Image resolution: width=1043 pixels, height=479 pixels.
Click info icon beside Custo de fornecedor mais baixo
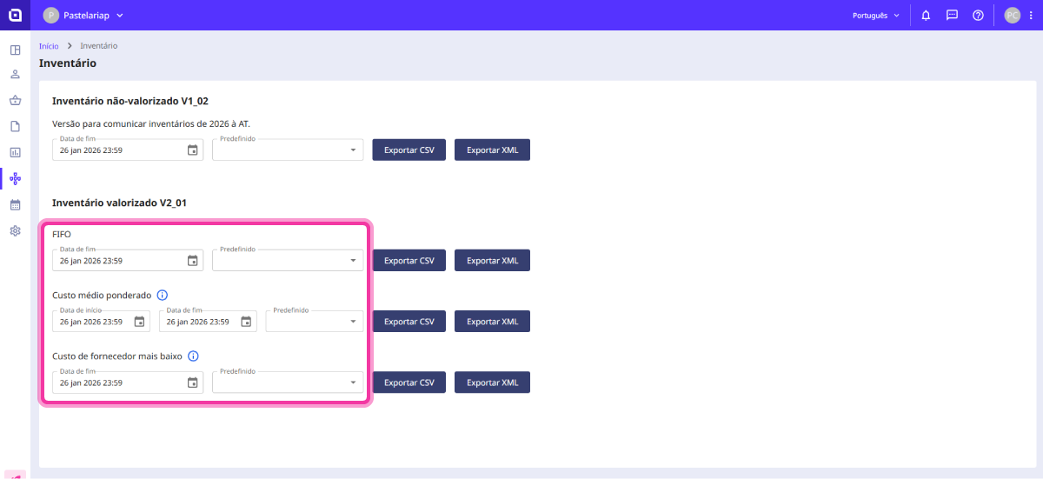pos(193,356)
